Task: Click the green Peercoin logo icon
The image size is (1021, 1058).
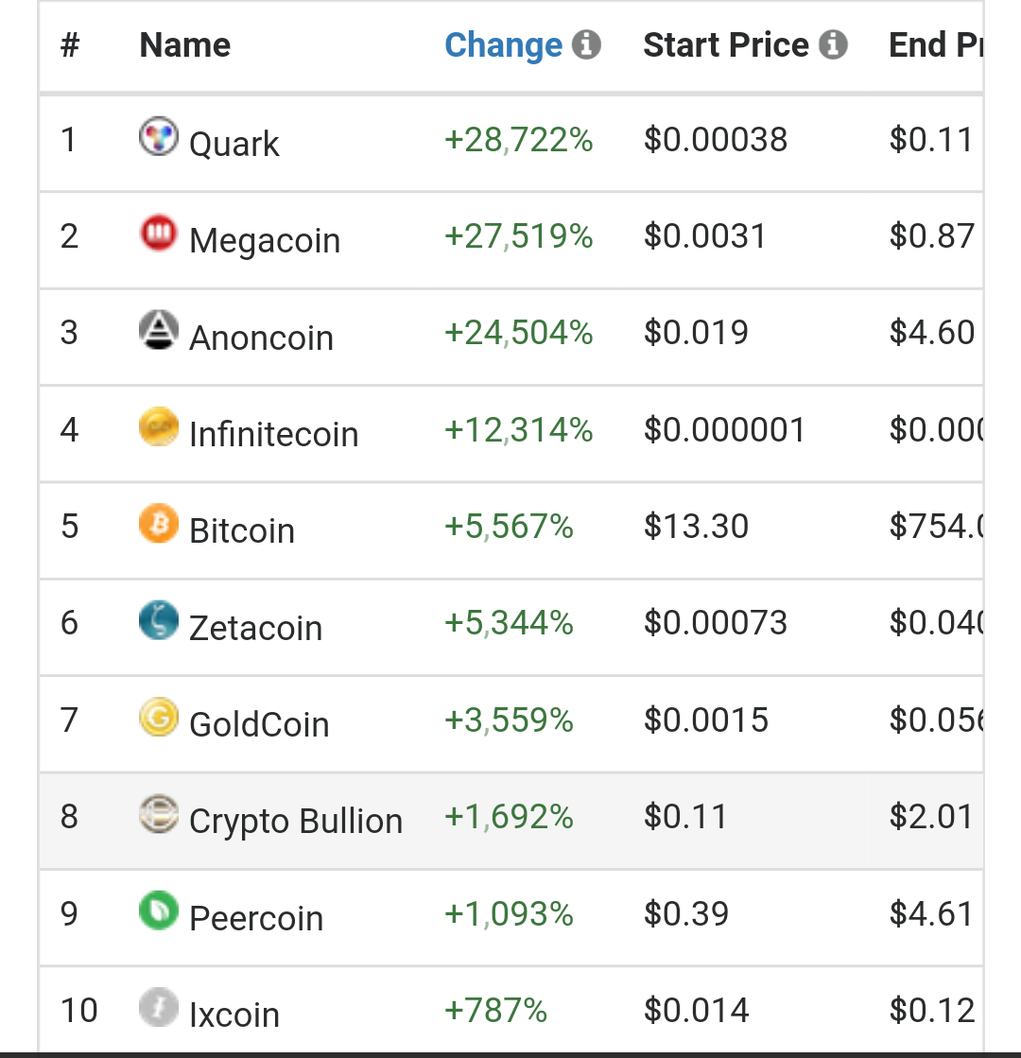Action: point(158,911)
